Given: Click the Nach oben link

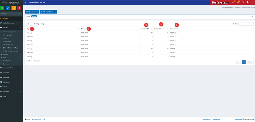Looking at the screenshot, I should (206, 119).
